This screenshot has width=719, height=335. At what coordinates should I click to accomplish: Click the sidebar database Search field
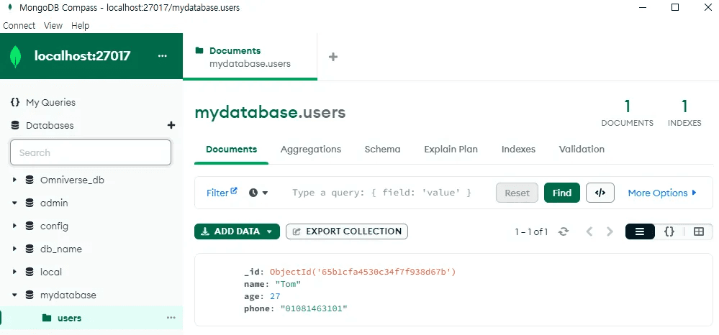91,152
